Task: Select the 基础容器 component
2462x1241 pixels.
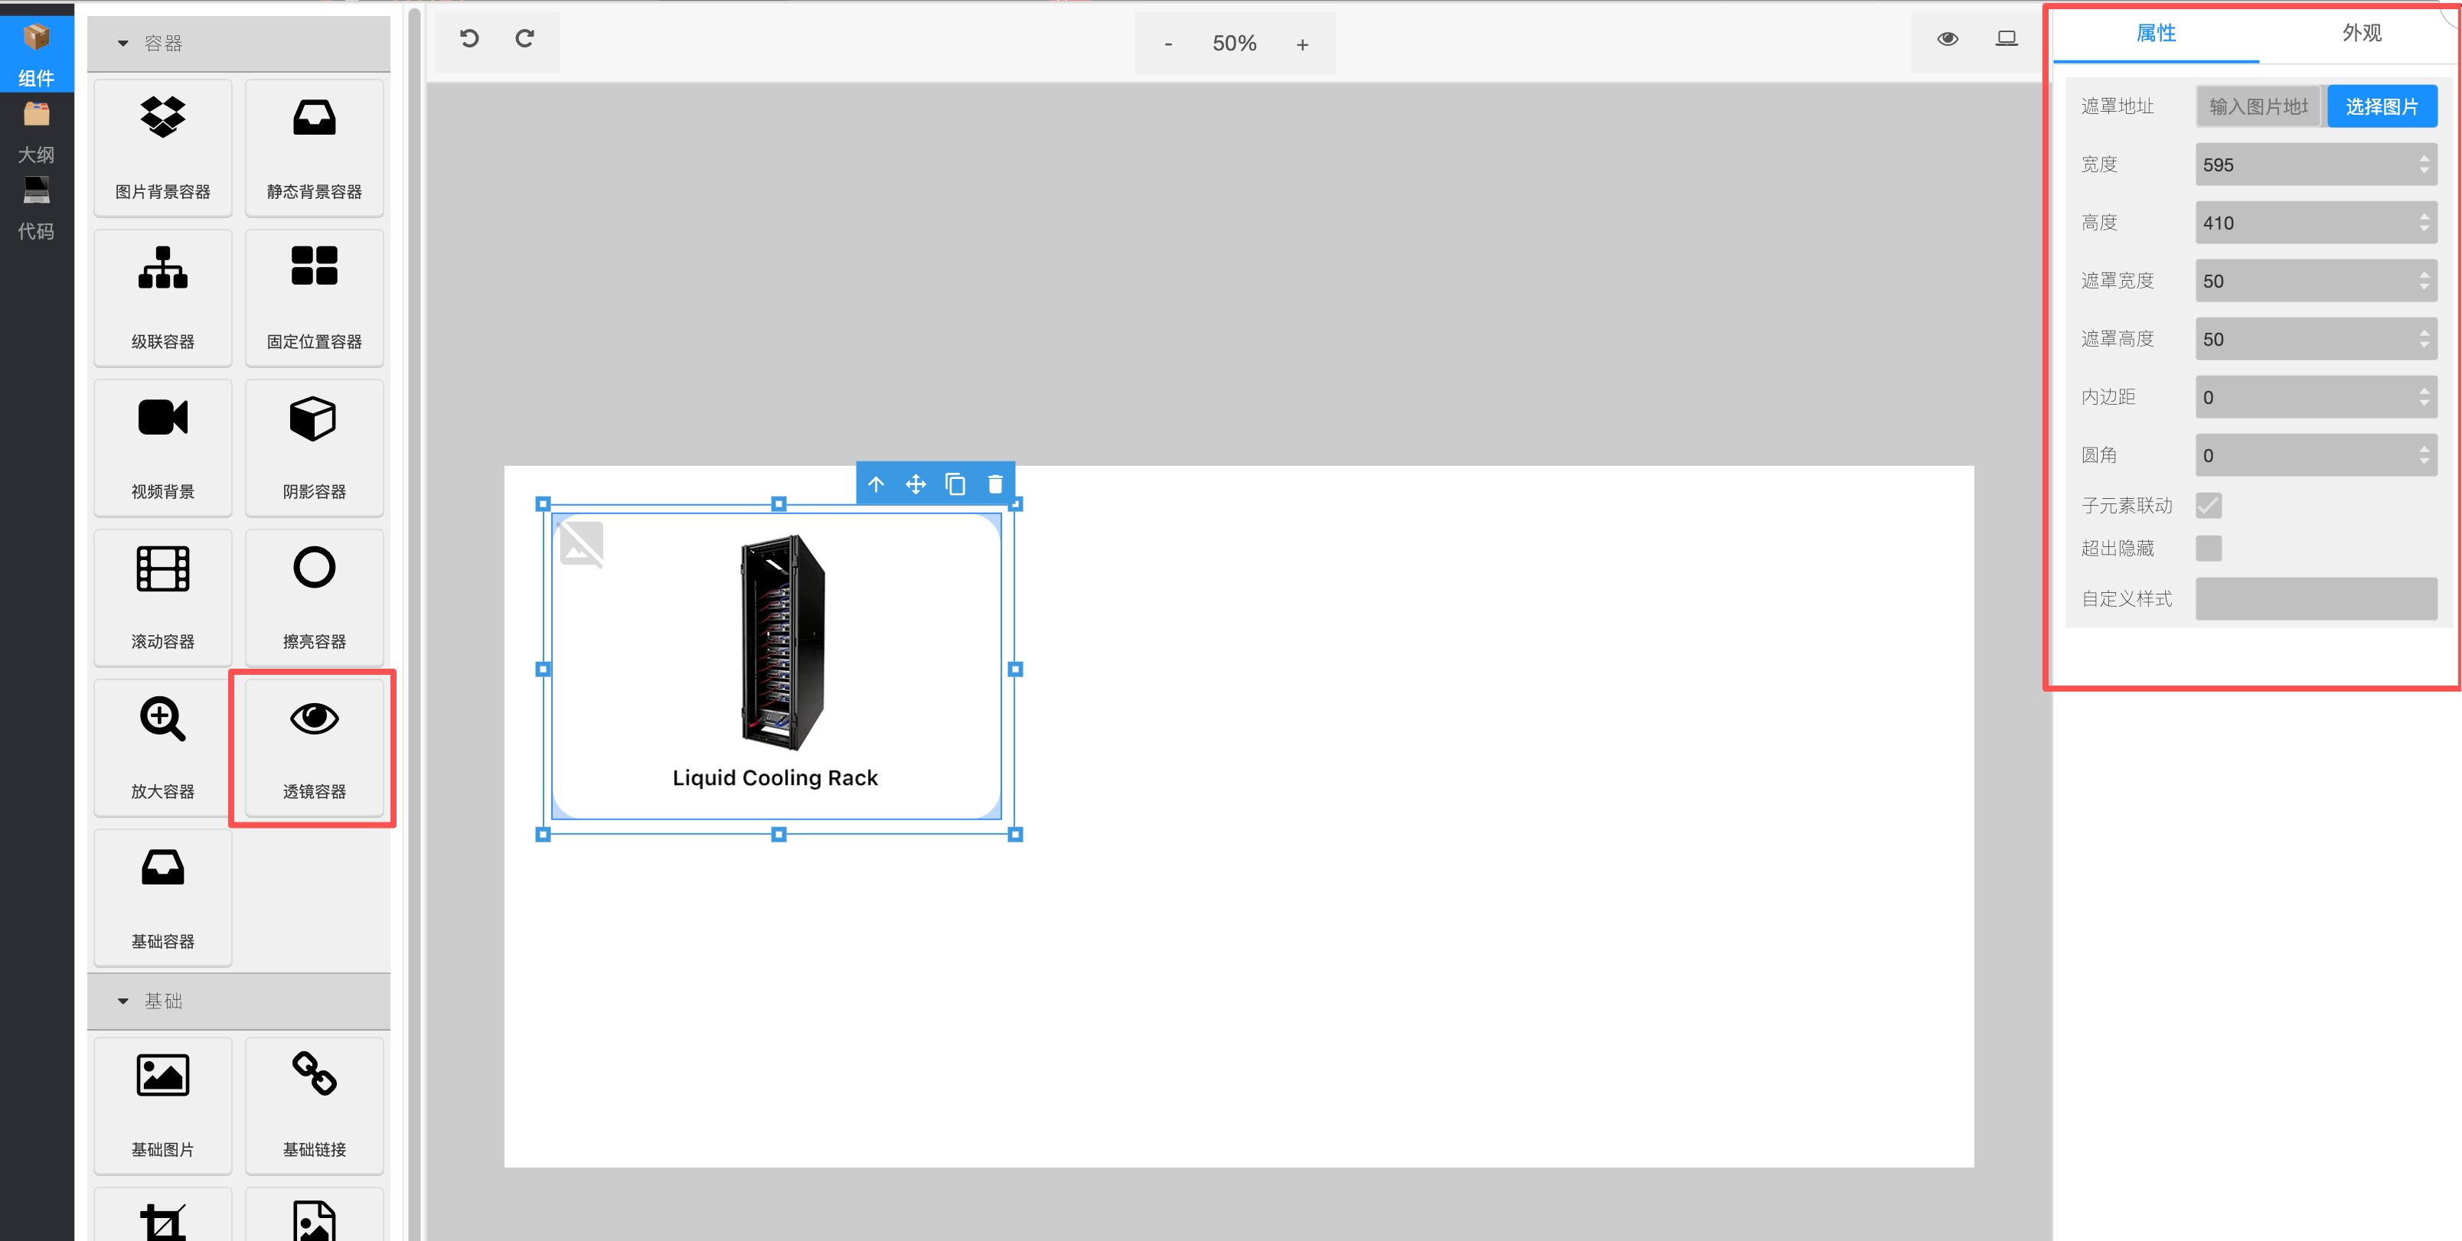Action: click(x=162, y=898)
